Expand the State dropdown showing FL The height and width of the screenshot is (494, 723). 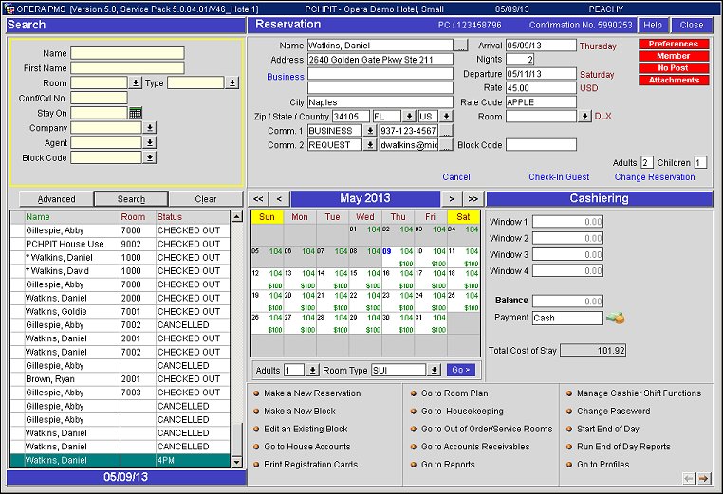409,117
